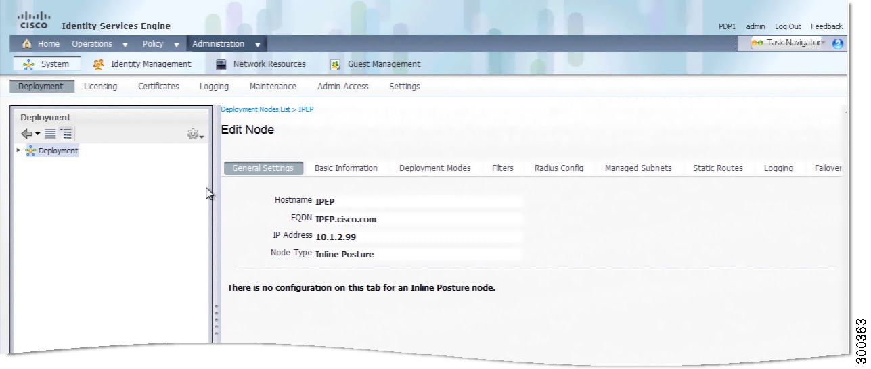Switch to the Admin Access tab
The image size is (871, 369).
[343, 87]
